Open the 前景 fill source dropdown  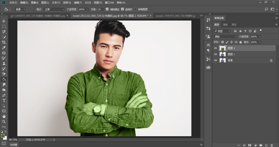20,9
